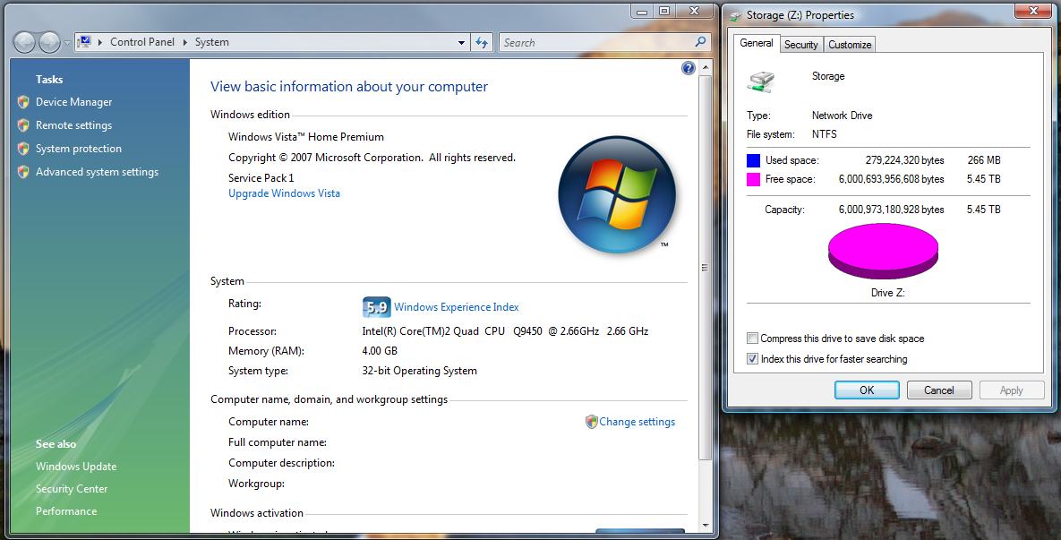Image resolution: width=1061 pixels, height=540 pixels.
Task: Open the address bar history dropdown
Action: [x=461, y=43]
